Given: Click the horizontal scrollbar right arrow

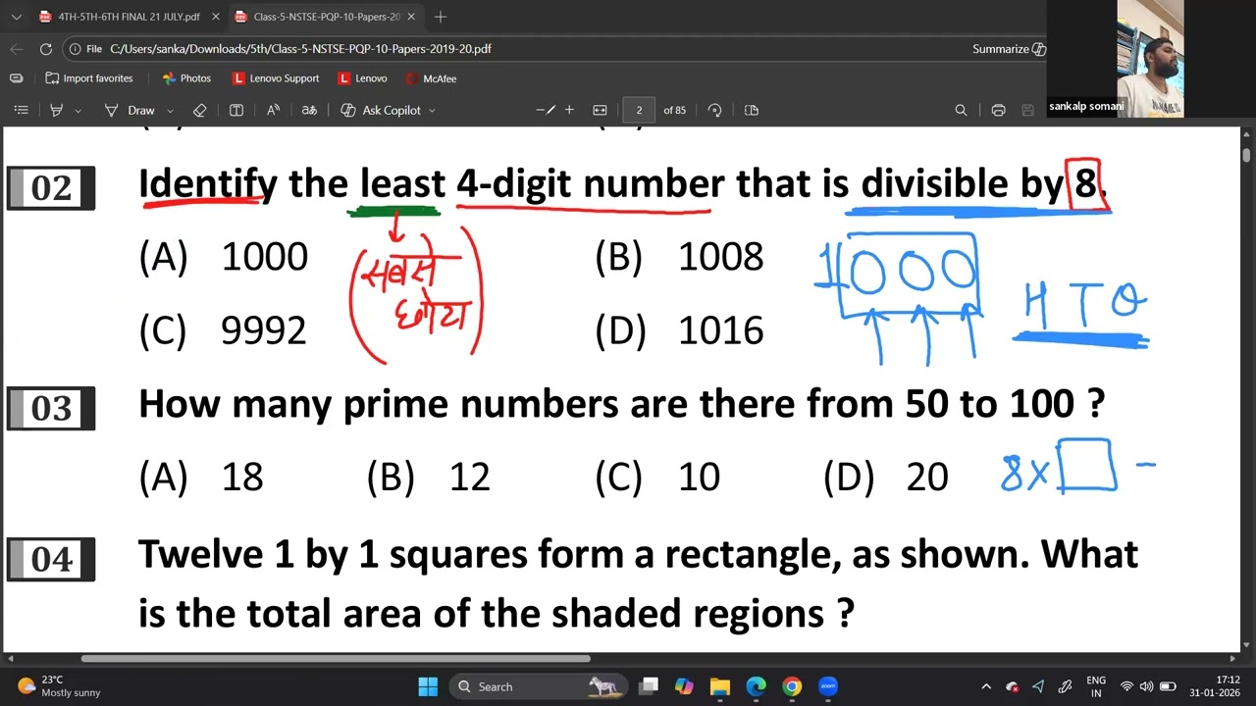Looking at the screenshot, I should (x=1233, y=659).
